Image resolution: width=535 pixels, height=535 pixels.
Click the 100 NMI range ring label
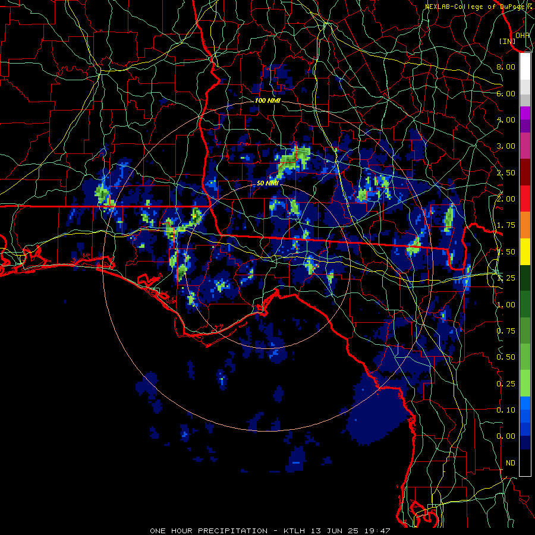267,100
